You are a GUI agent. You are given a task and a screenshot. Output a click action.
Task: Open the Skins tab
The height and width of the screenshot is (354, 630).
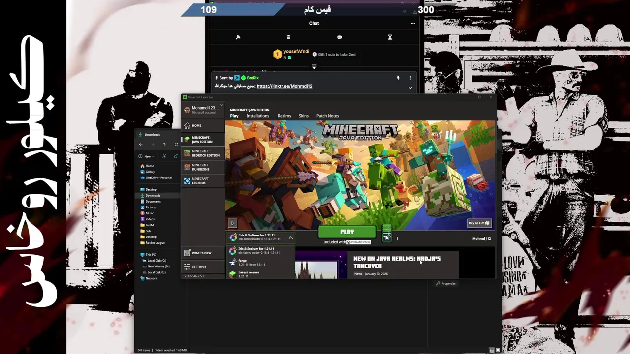[x=303, y=116]
